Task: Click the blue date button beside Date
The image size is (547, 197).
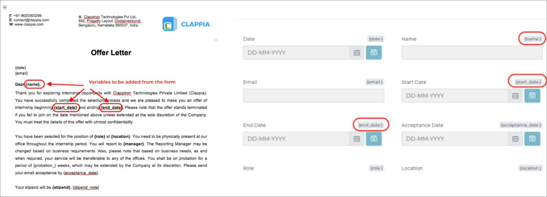Action: coord(374,53)
